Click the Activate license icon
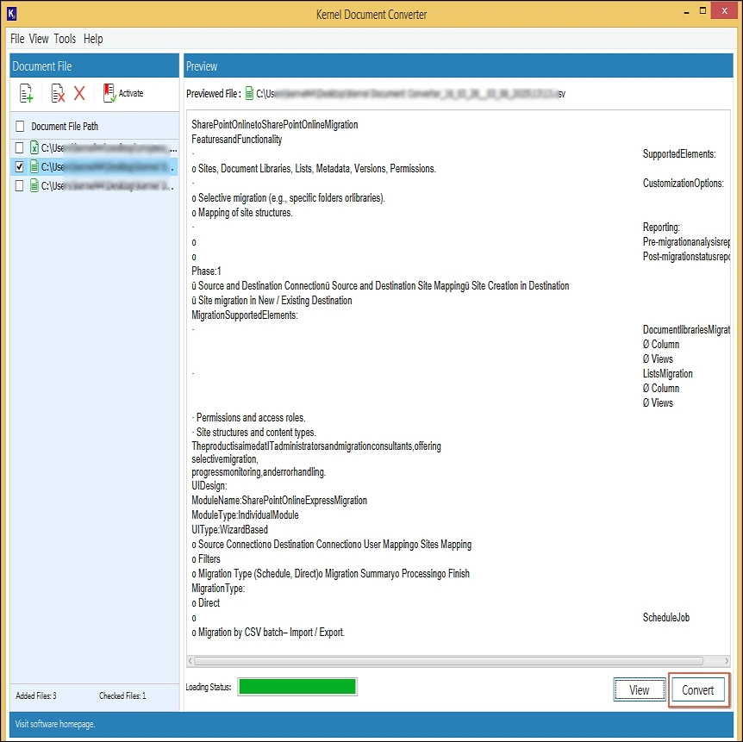 point(109,93)
